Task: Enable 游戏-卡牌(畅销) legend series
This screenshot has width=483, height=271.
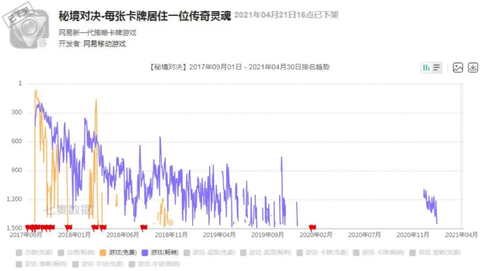Action: click(x=379, y=253)
